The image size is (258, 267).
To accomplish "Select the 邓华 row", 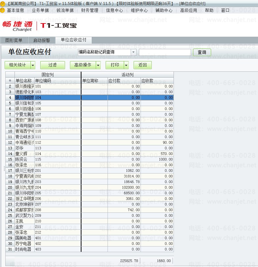I will (89, 148).
